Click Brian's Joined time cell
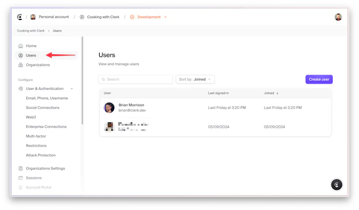 pos(283,108)
